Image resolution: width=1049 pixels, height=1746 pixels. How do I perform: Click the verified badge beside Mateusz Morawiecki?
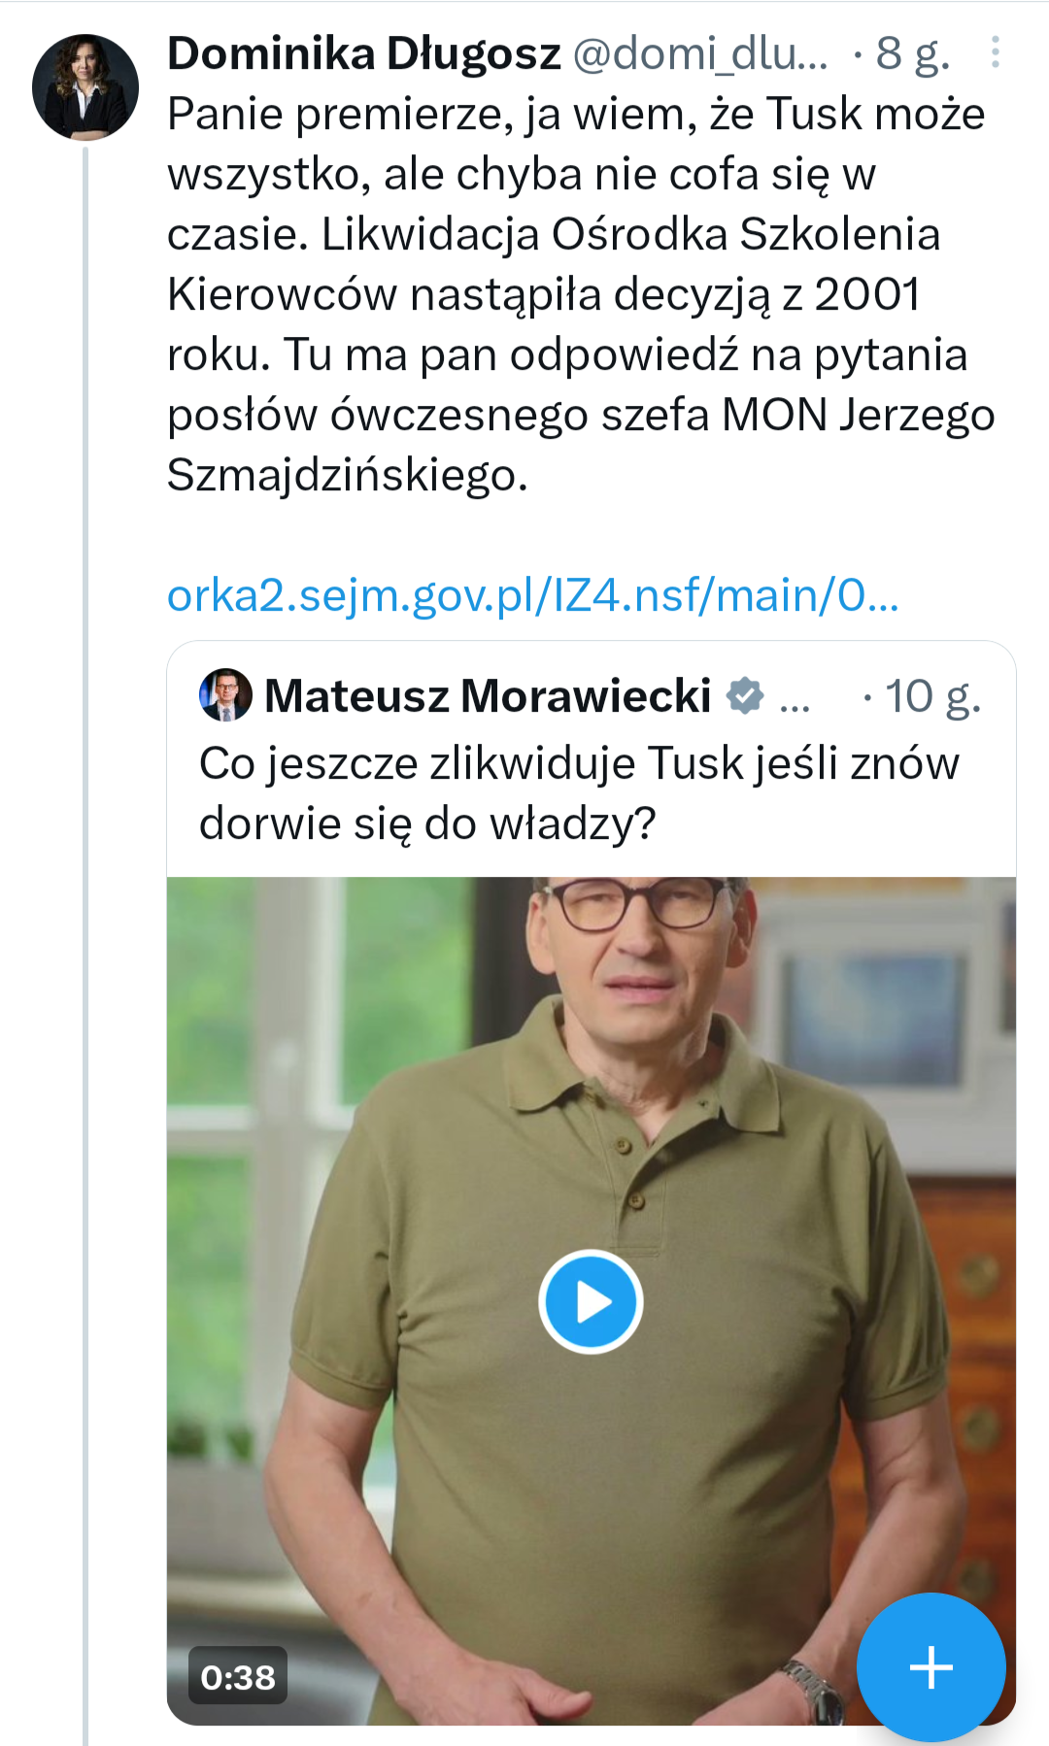(745, 696)
